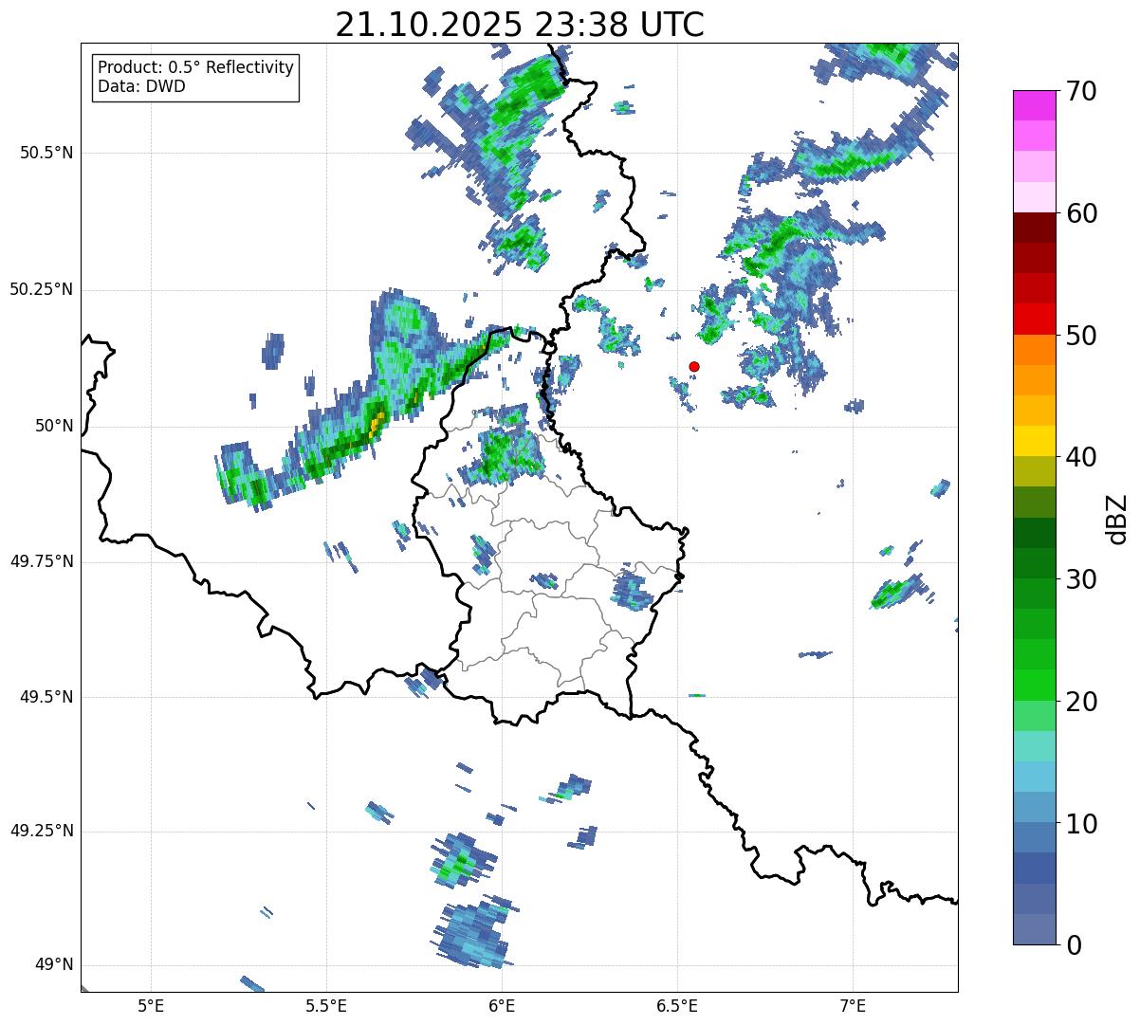Click the magenta top swatch of colorbar
Image resolution: width=1140 pixels, height=1025 pixels.
(1034, 105)
